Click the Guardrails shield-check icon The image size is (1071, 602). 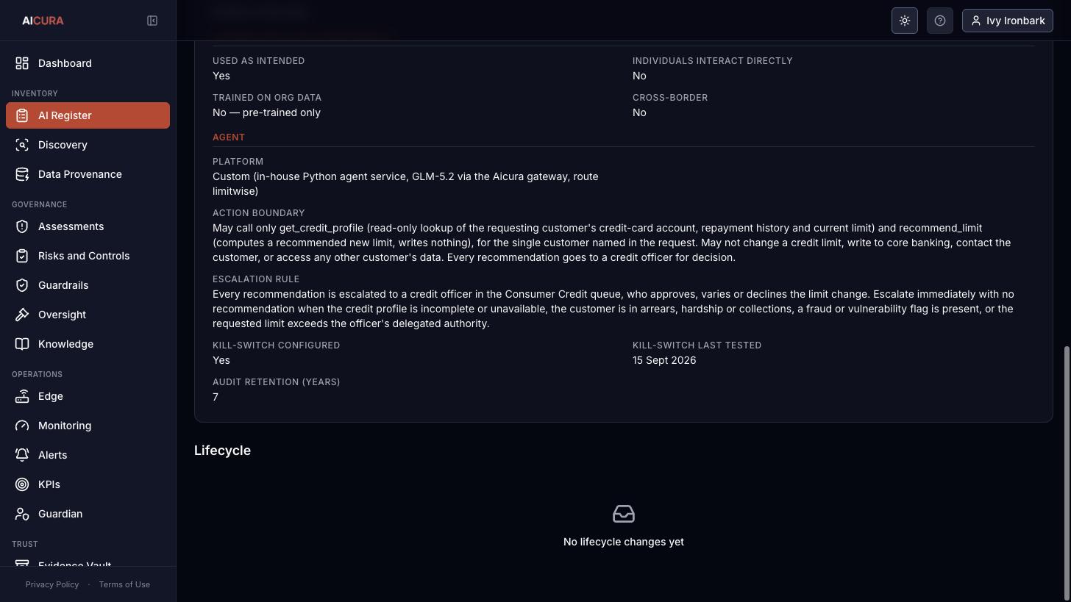[22, 285]
